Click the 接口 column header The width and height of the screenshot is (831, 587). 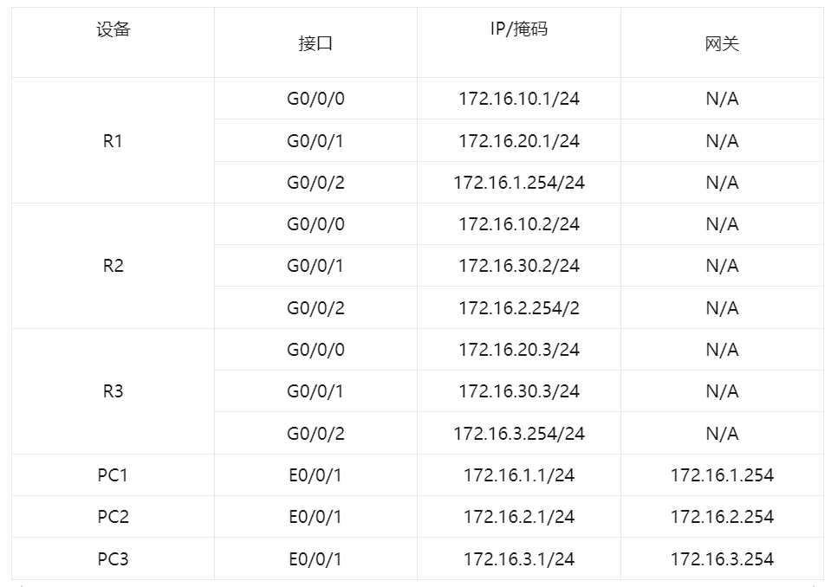pyautogui.click(x=315, y=44)
